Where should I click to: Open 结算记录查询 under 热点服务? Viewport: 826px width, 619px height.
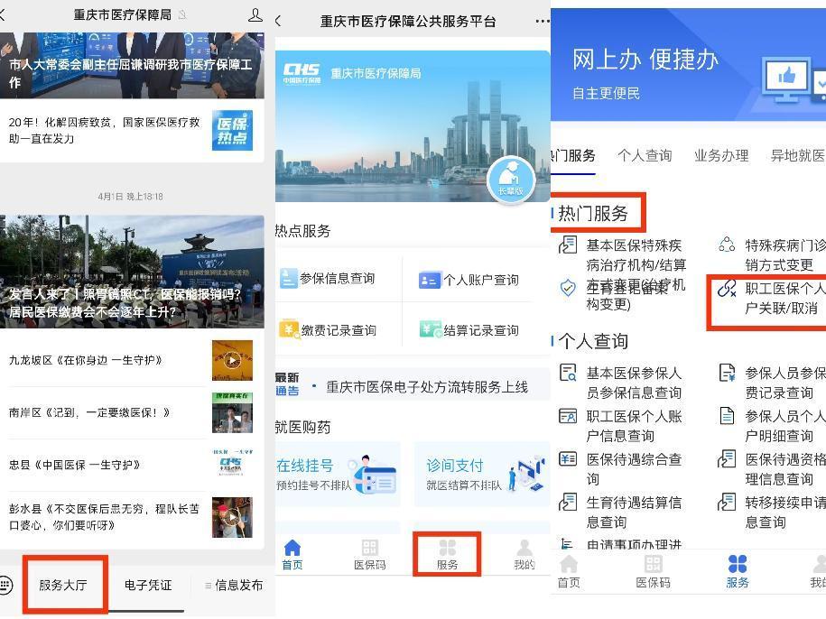(x=469, y=330)
